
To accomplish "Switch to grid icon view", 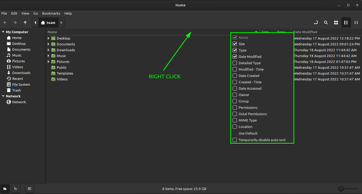I will 336,23.
